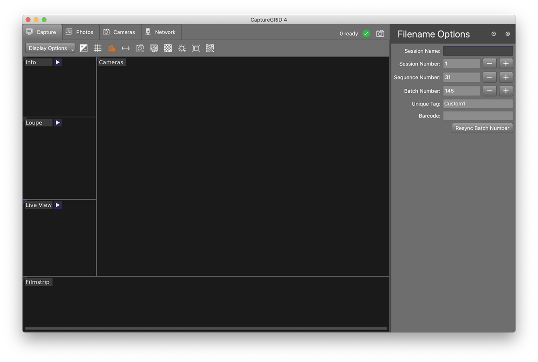The image size is (538, 362).
Task: Toggle Live View with its play button
Action: 58,205
